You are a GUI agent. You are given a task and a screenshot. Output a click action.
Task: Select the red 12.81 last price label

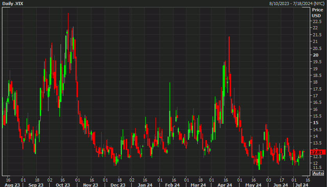pos(318,152)
